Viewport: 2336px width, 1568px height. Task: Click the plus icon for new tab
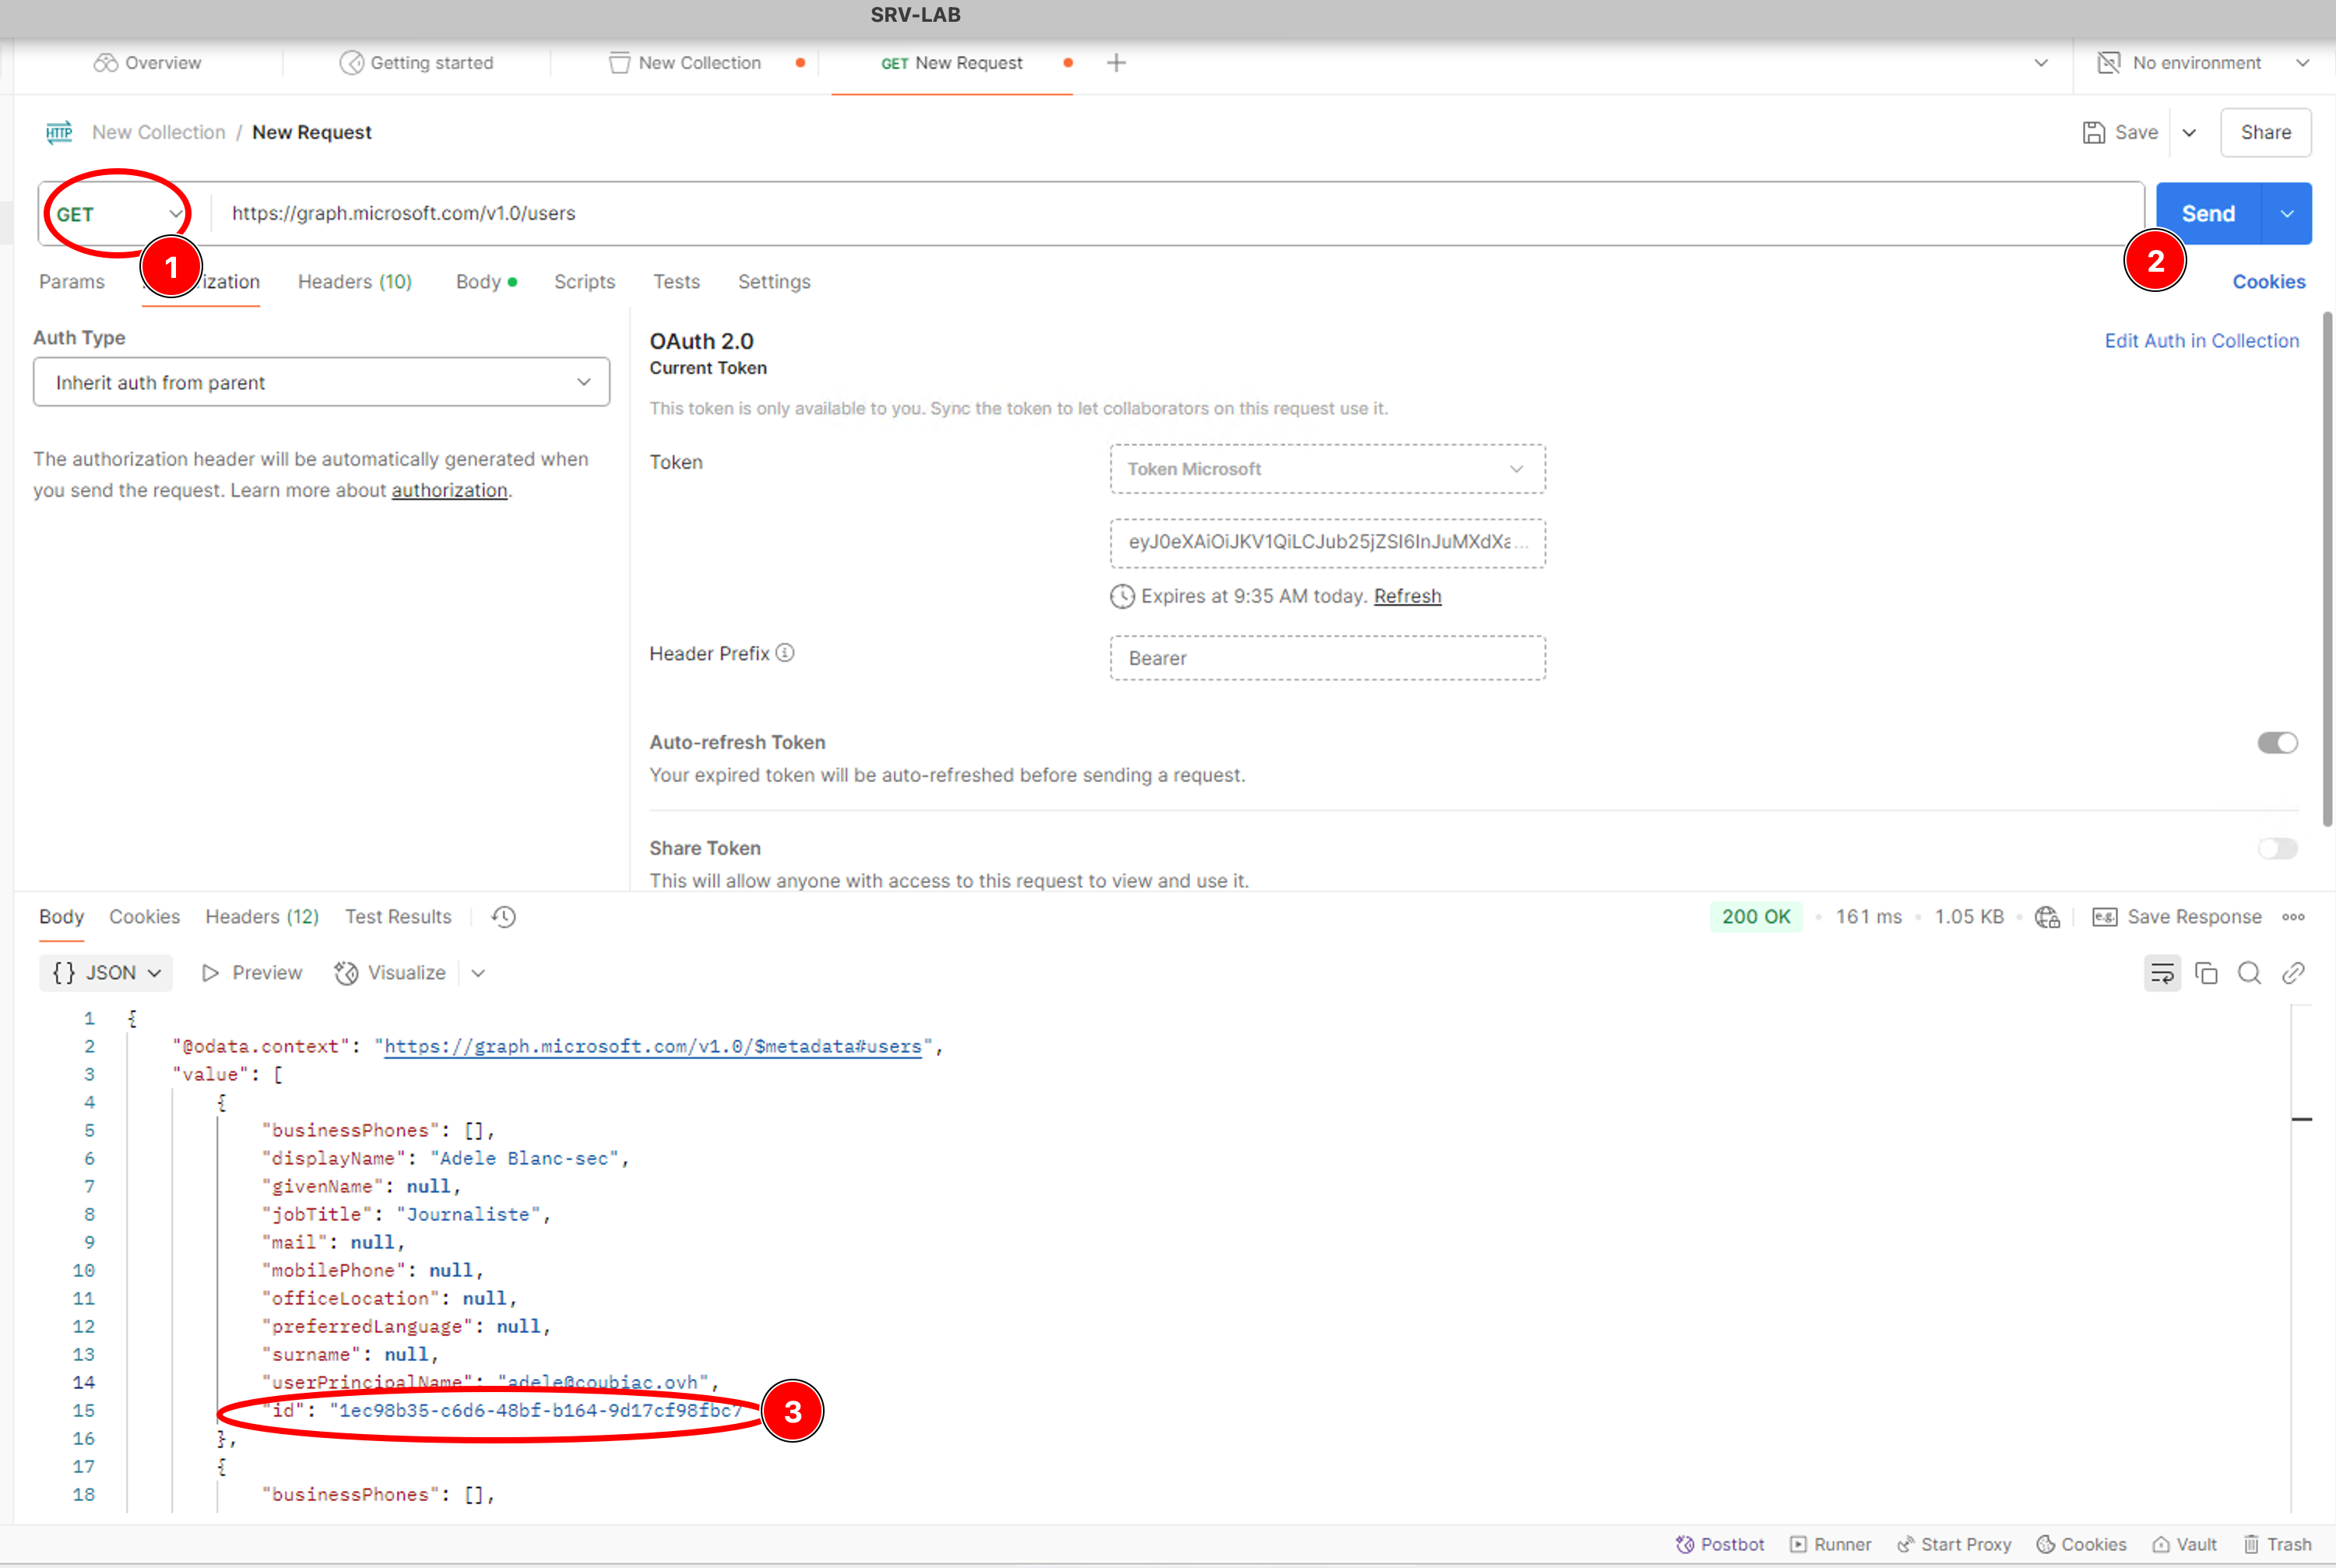pos(1116,63)
